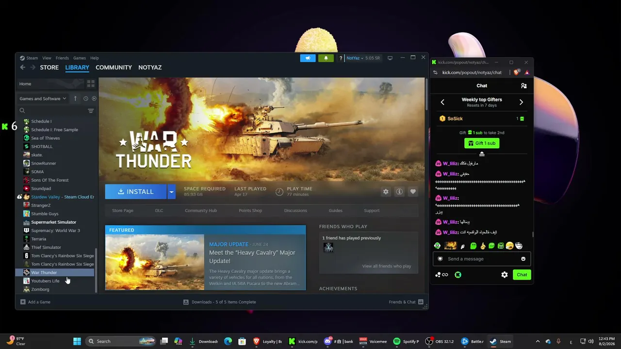
Task: Open Friends & Chat panel
Action: 406,302
